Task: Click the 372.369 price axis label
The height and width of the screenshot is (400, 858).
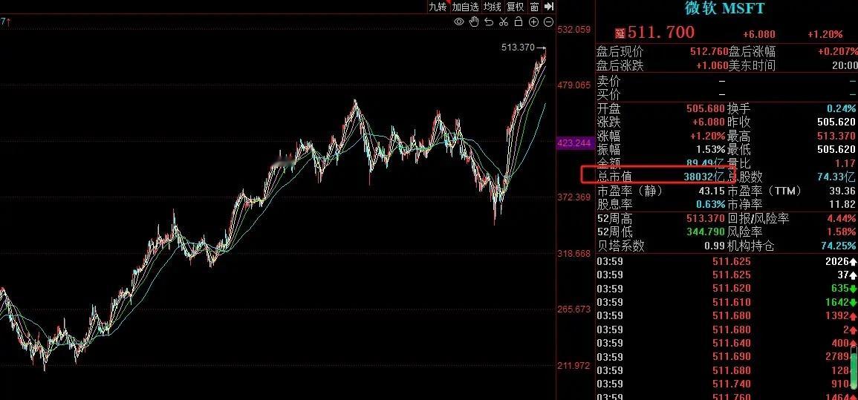Action: pos(574,197)
